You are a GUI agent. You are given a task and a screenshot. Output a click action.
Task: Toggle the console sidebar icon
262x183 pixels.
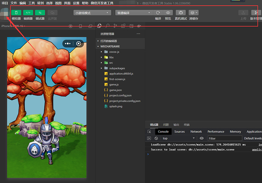149,138
